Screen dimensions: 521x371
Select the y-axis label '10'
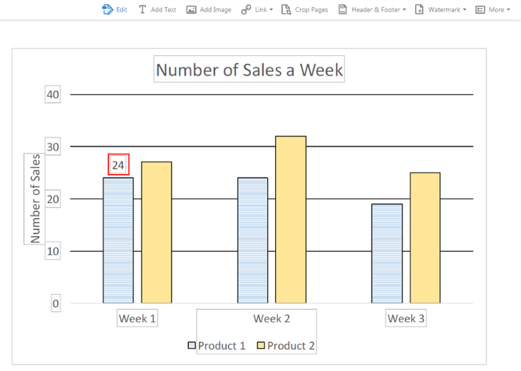53,251
